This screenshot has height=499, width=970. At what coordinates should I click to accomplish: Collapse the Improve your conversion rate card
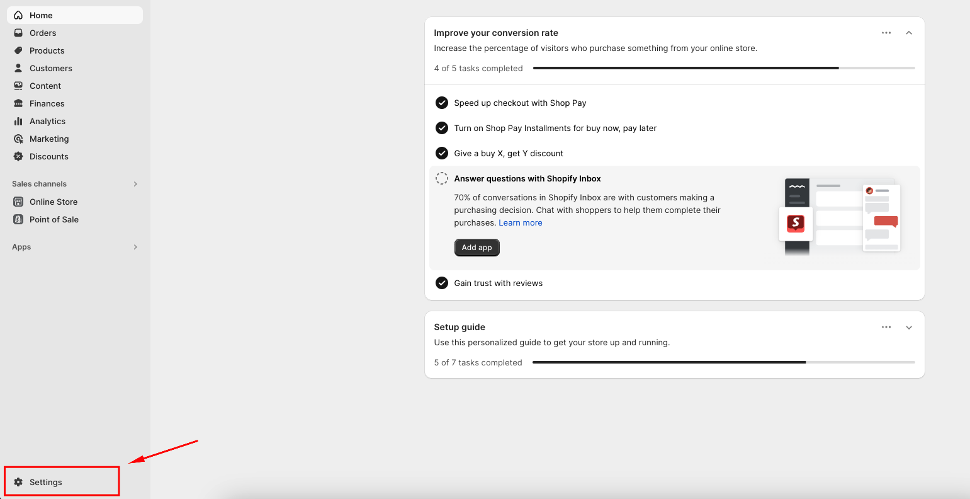coord(909,33)
